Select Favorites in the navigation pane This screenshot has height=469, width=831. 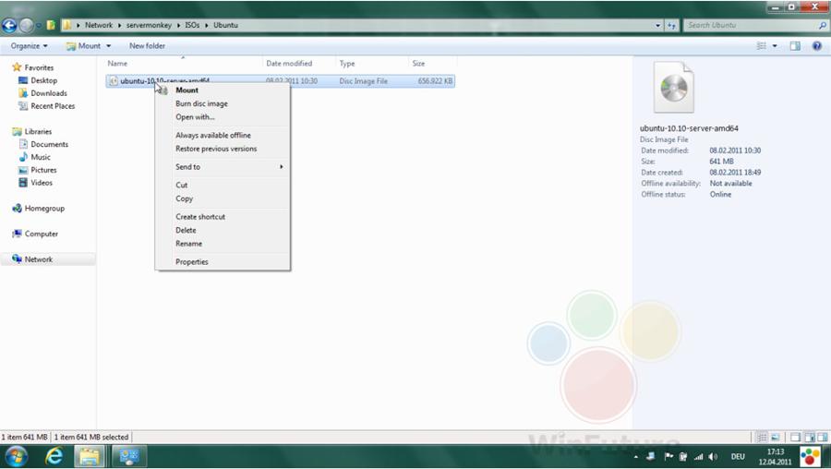pyautogui.click(x=39, y=67)
